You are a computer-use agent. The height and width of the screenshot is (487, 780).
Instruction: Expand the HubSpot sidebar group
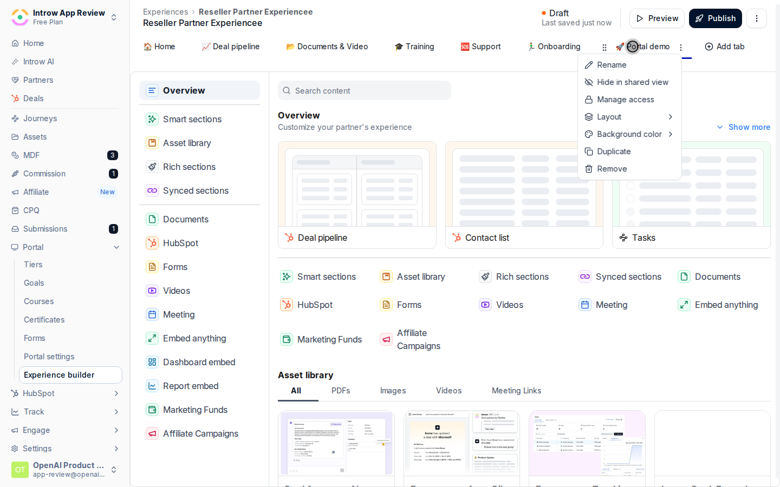[116, 393]
